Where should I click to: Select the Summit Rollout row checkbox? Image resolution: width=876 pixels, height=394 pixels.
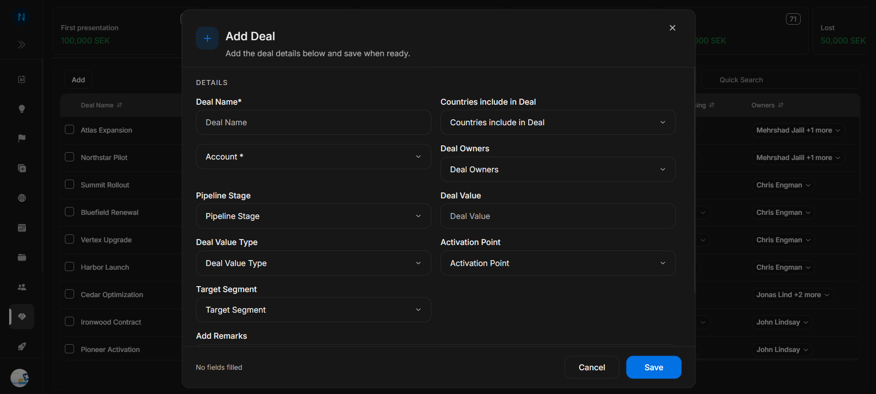pyautogui.click(x=69, y=184)
